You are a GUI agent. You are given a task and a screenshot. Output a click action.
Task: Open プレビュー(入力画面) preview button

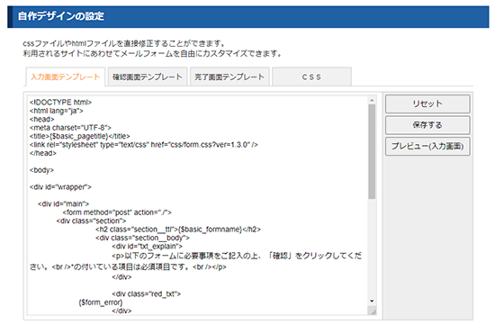[427, 146]
